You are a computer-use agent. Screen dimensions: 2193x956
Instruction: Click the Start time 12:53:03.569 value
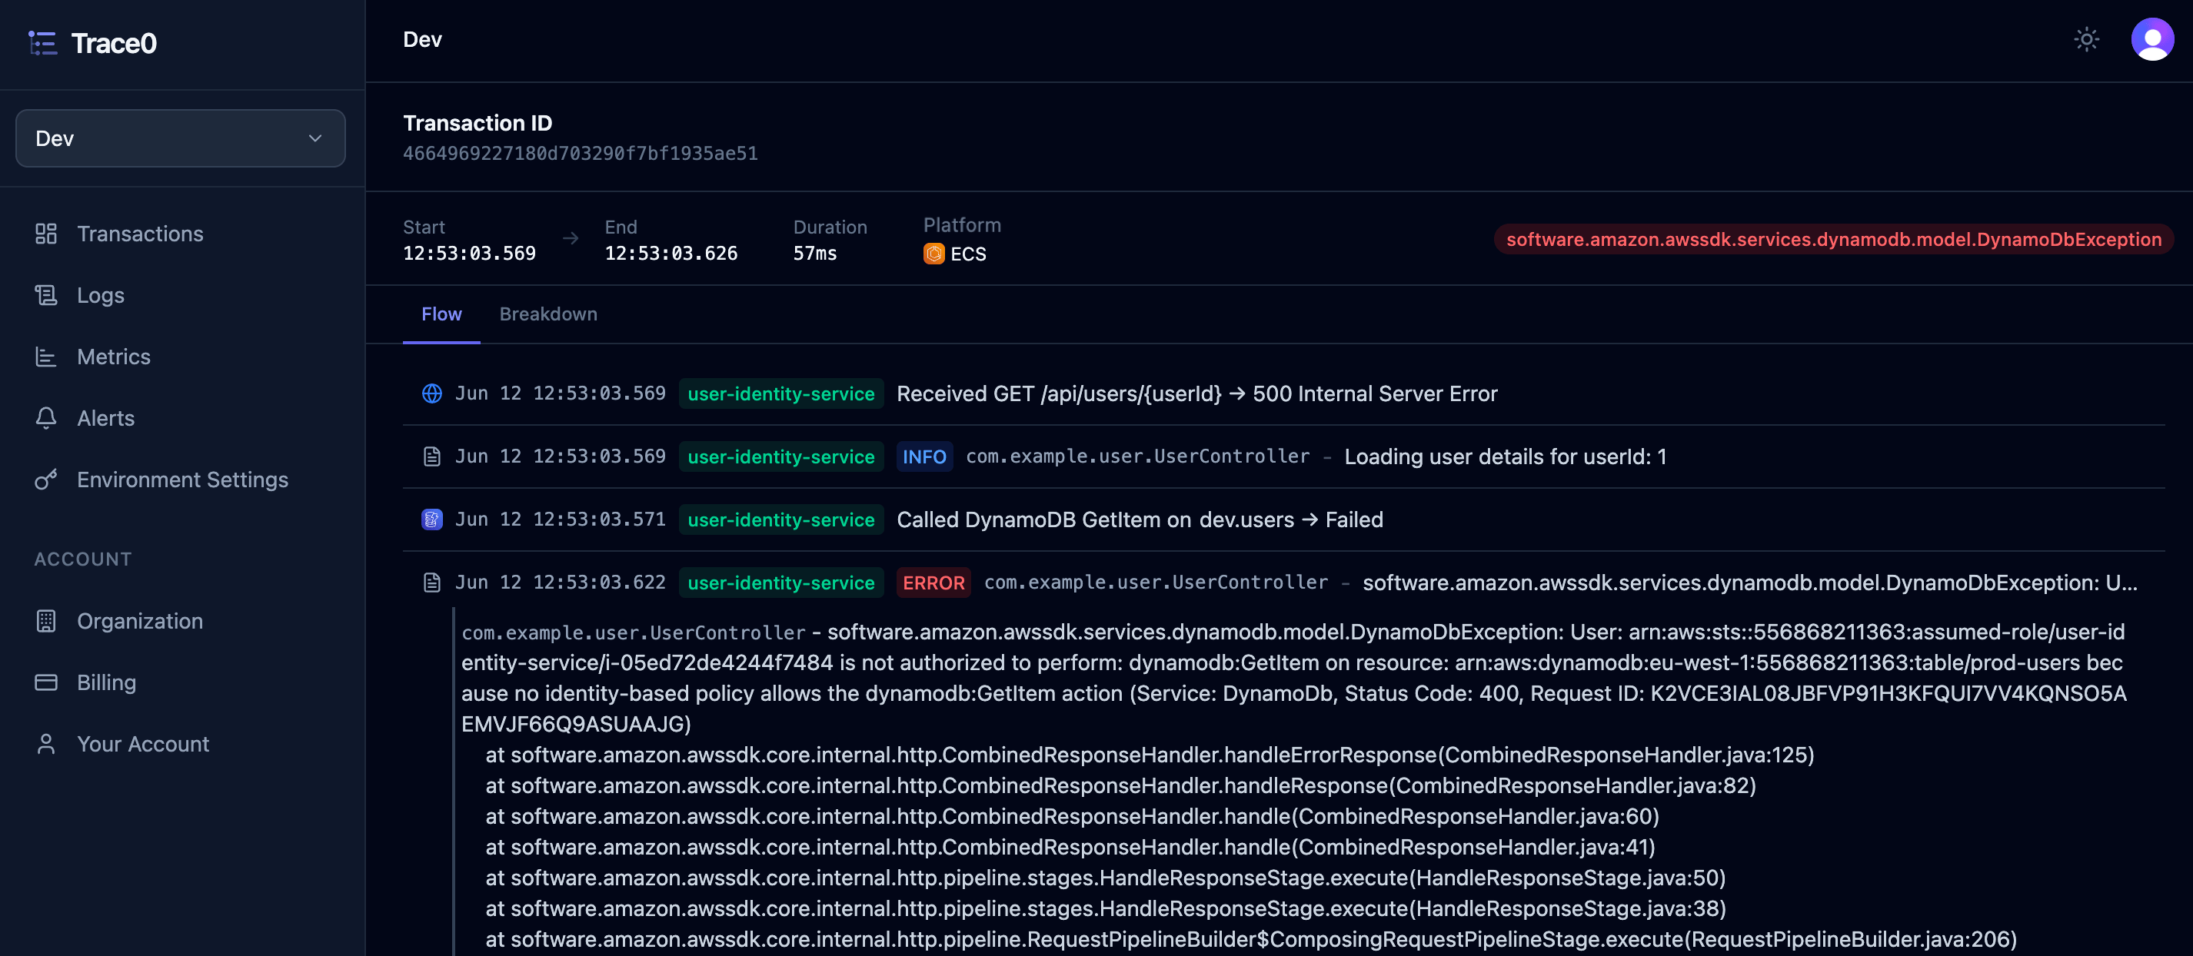469,254
